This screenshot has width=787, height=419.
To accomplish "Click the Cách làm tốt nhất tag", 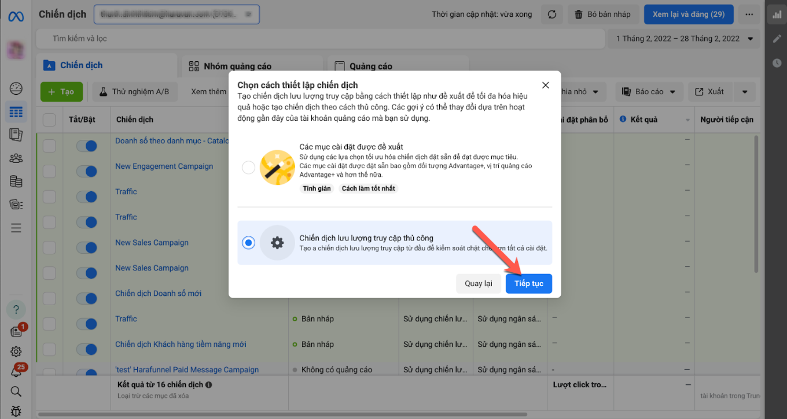I will [369, 188].
